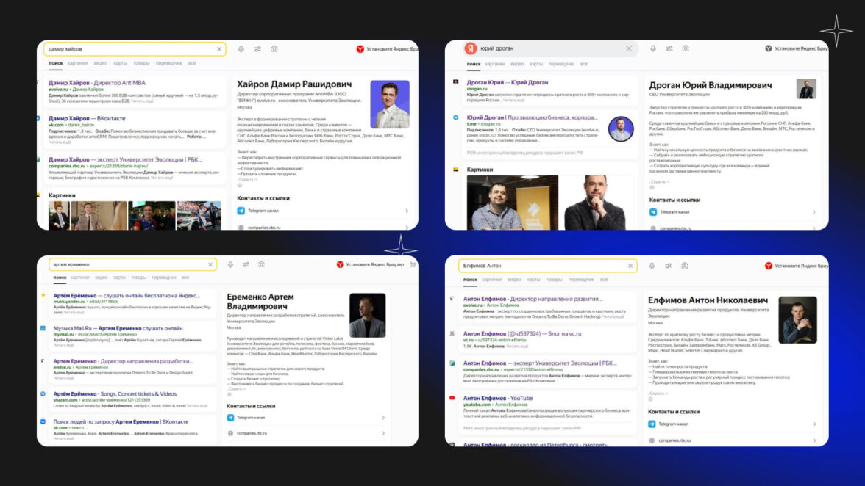Start voice search in 'Елфимов Антон' window

(652, 266)
